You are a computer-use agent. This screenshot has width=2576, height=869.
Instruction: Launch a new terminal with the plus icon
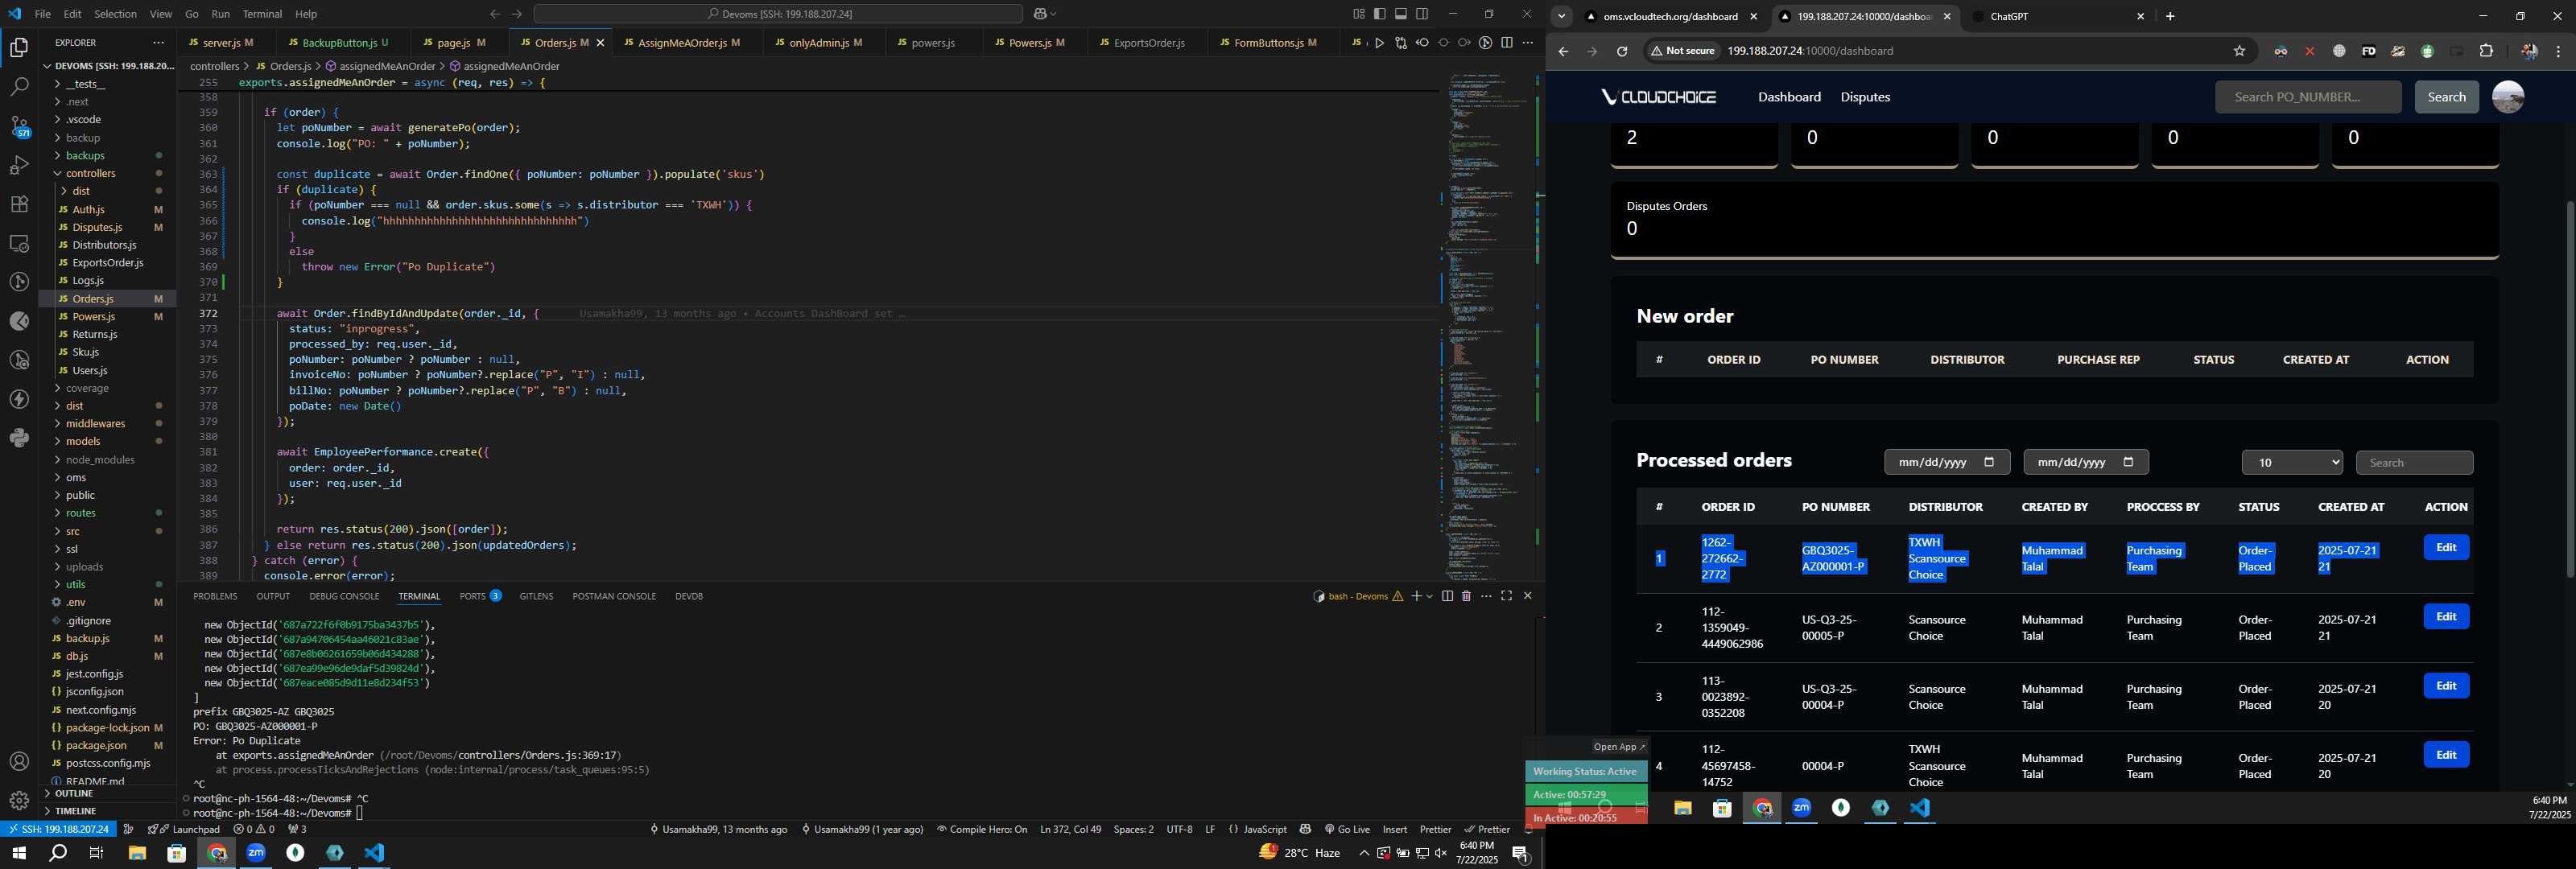pos(1416,596)
